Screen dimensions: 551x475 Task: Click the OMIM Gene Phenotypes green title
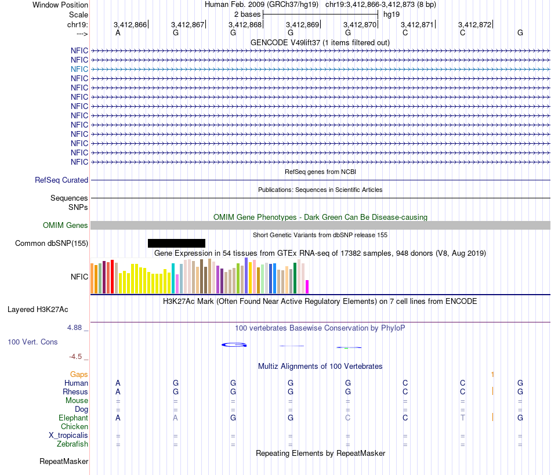coord(320,217)
